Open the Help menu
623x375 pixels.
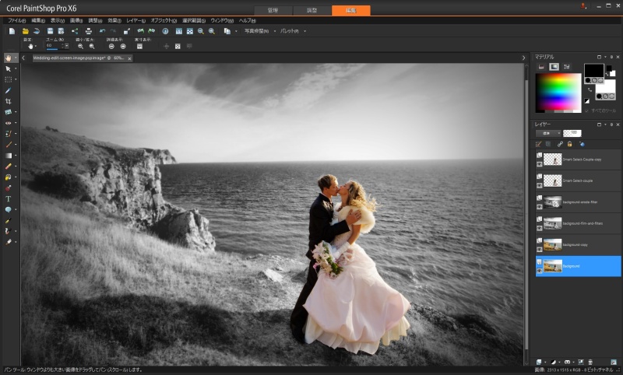point(247,20)
